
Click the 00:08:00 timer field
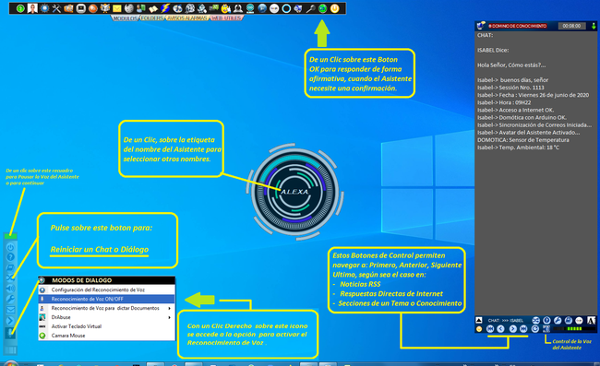[571, 26]
